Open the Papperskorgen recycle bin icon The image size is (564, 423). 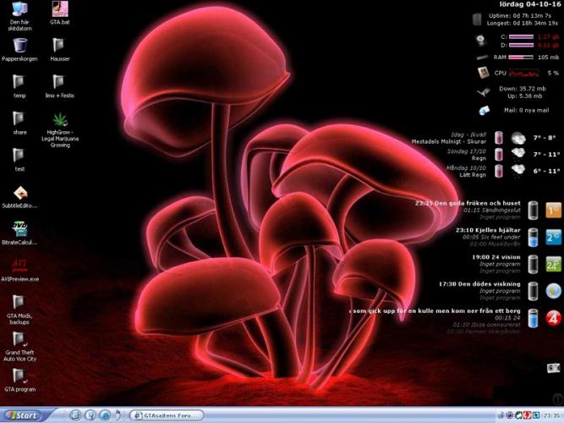(x=19, y=45)
